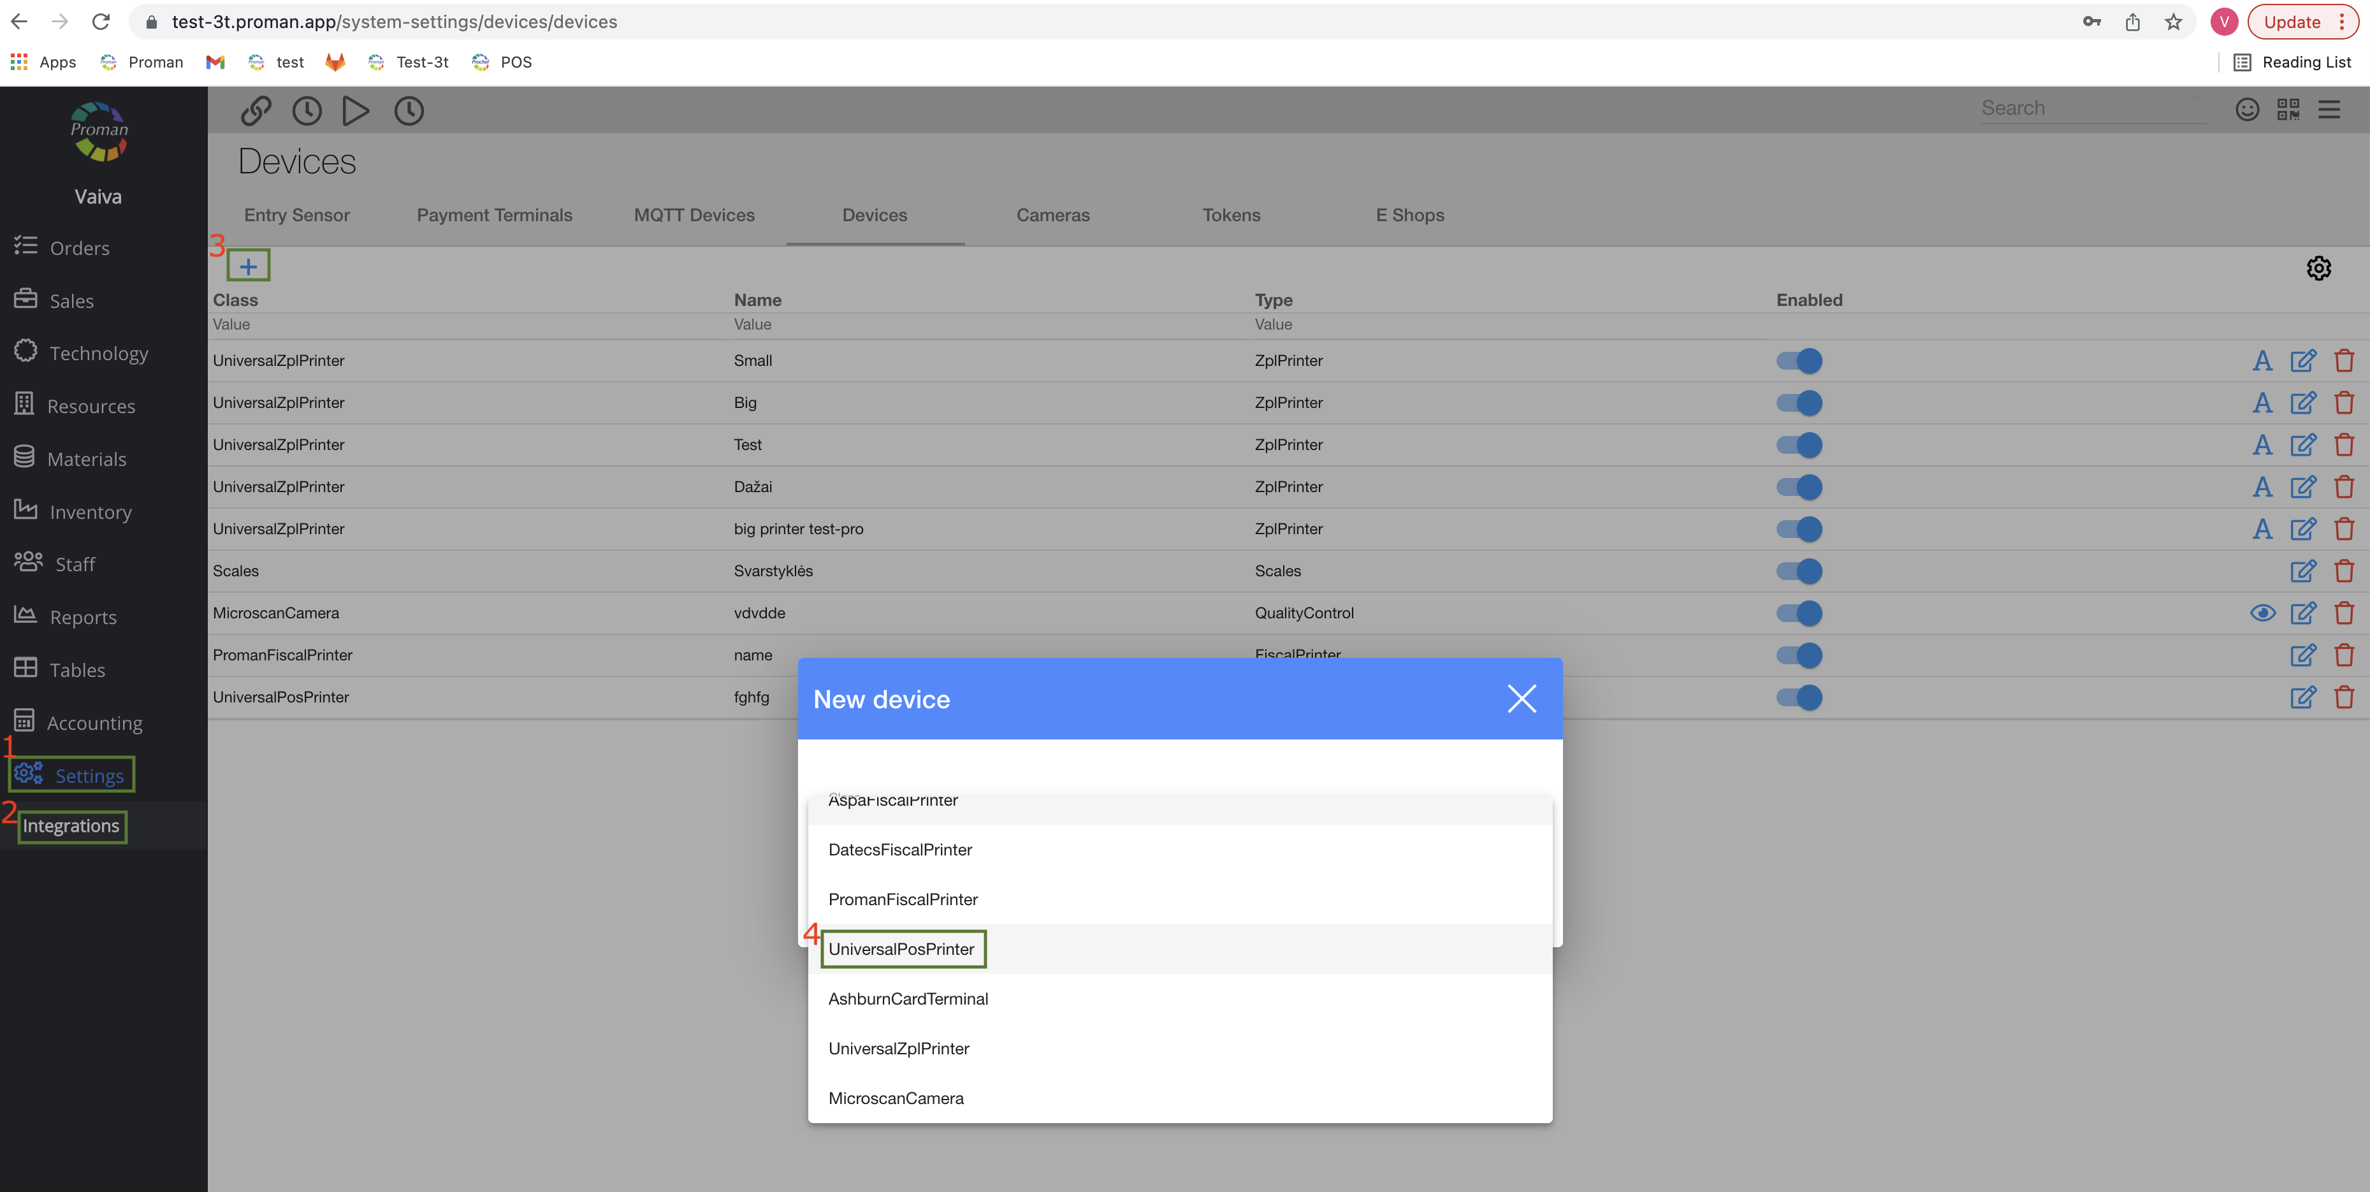
Task: Disable the Small printer toggle
Action: pyautogui.click(x=1799, y=361)
